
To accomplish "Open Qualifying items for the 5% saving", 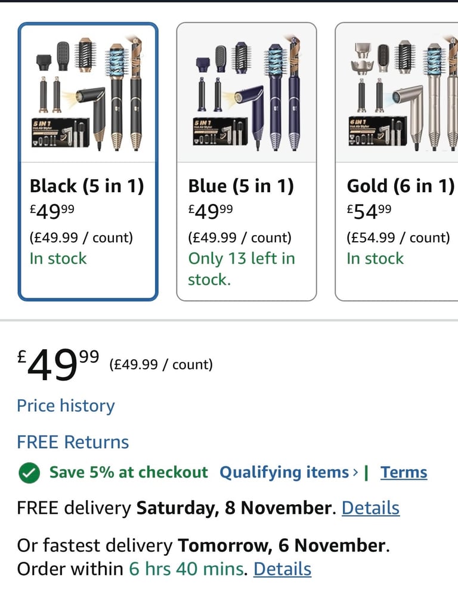I will 284,473.
